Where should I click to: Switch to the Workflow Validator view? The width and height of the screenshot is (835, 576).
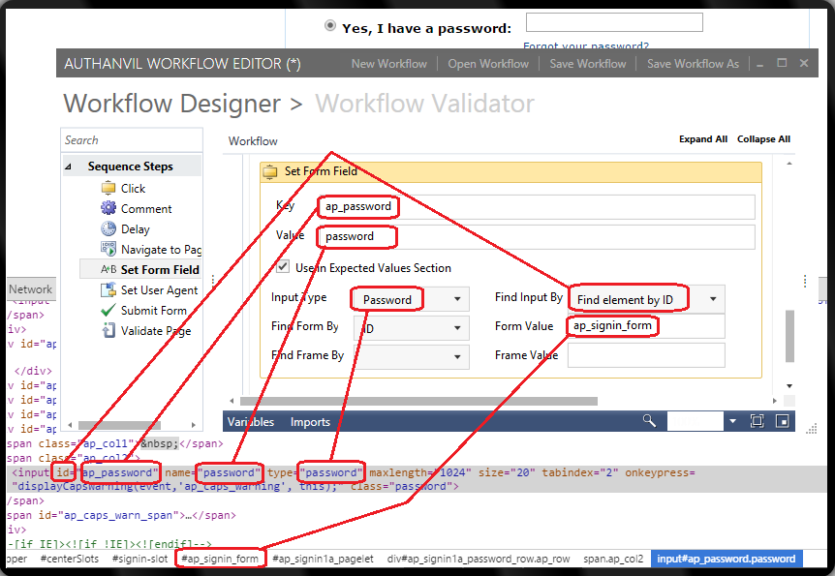424,104
